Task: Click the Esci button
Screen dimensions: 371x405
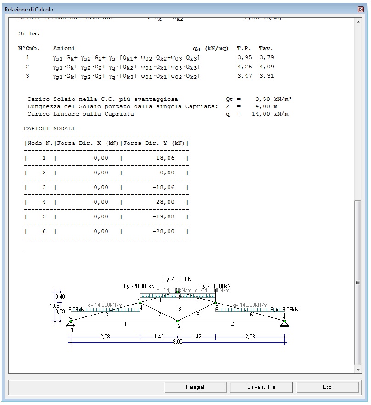Action: [x=327, y=387]
